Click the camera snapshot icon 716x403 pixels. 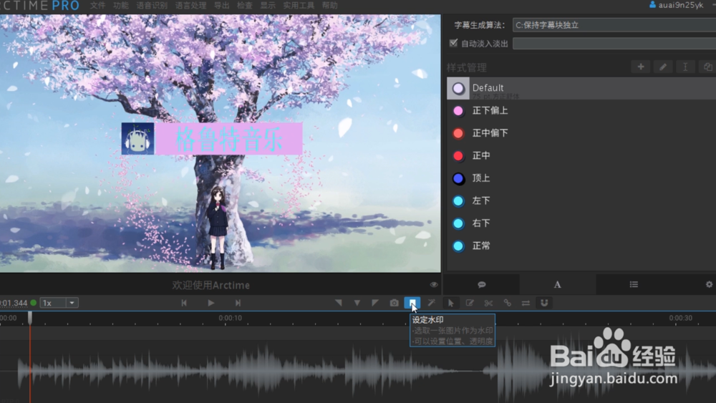click(x=394, y=303)
